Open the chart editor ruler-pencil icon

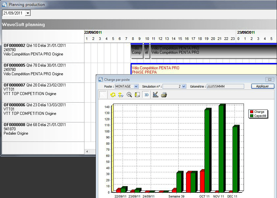(155, 95)
